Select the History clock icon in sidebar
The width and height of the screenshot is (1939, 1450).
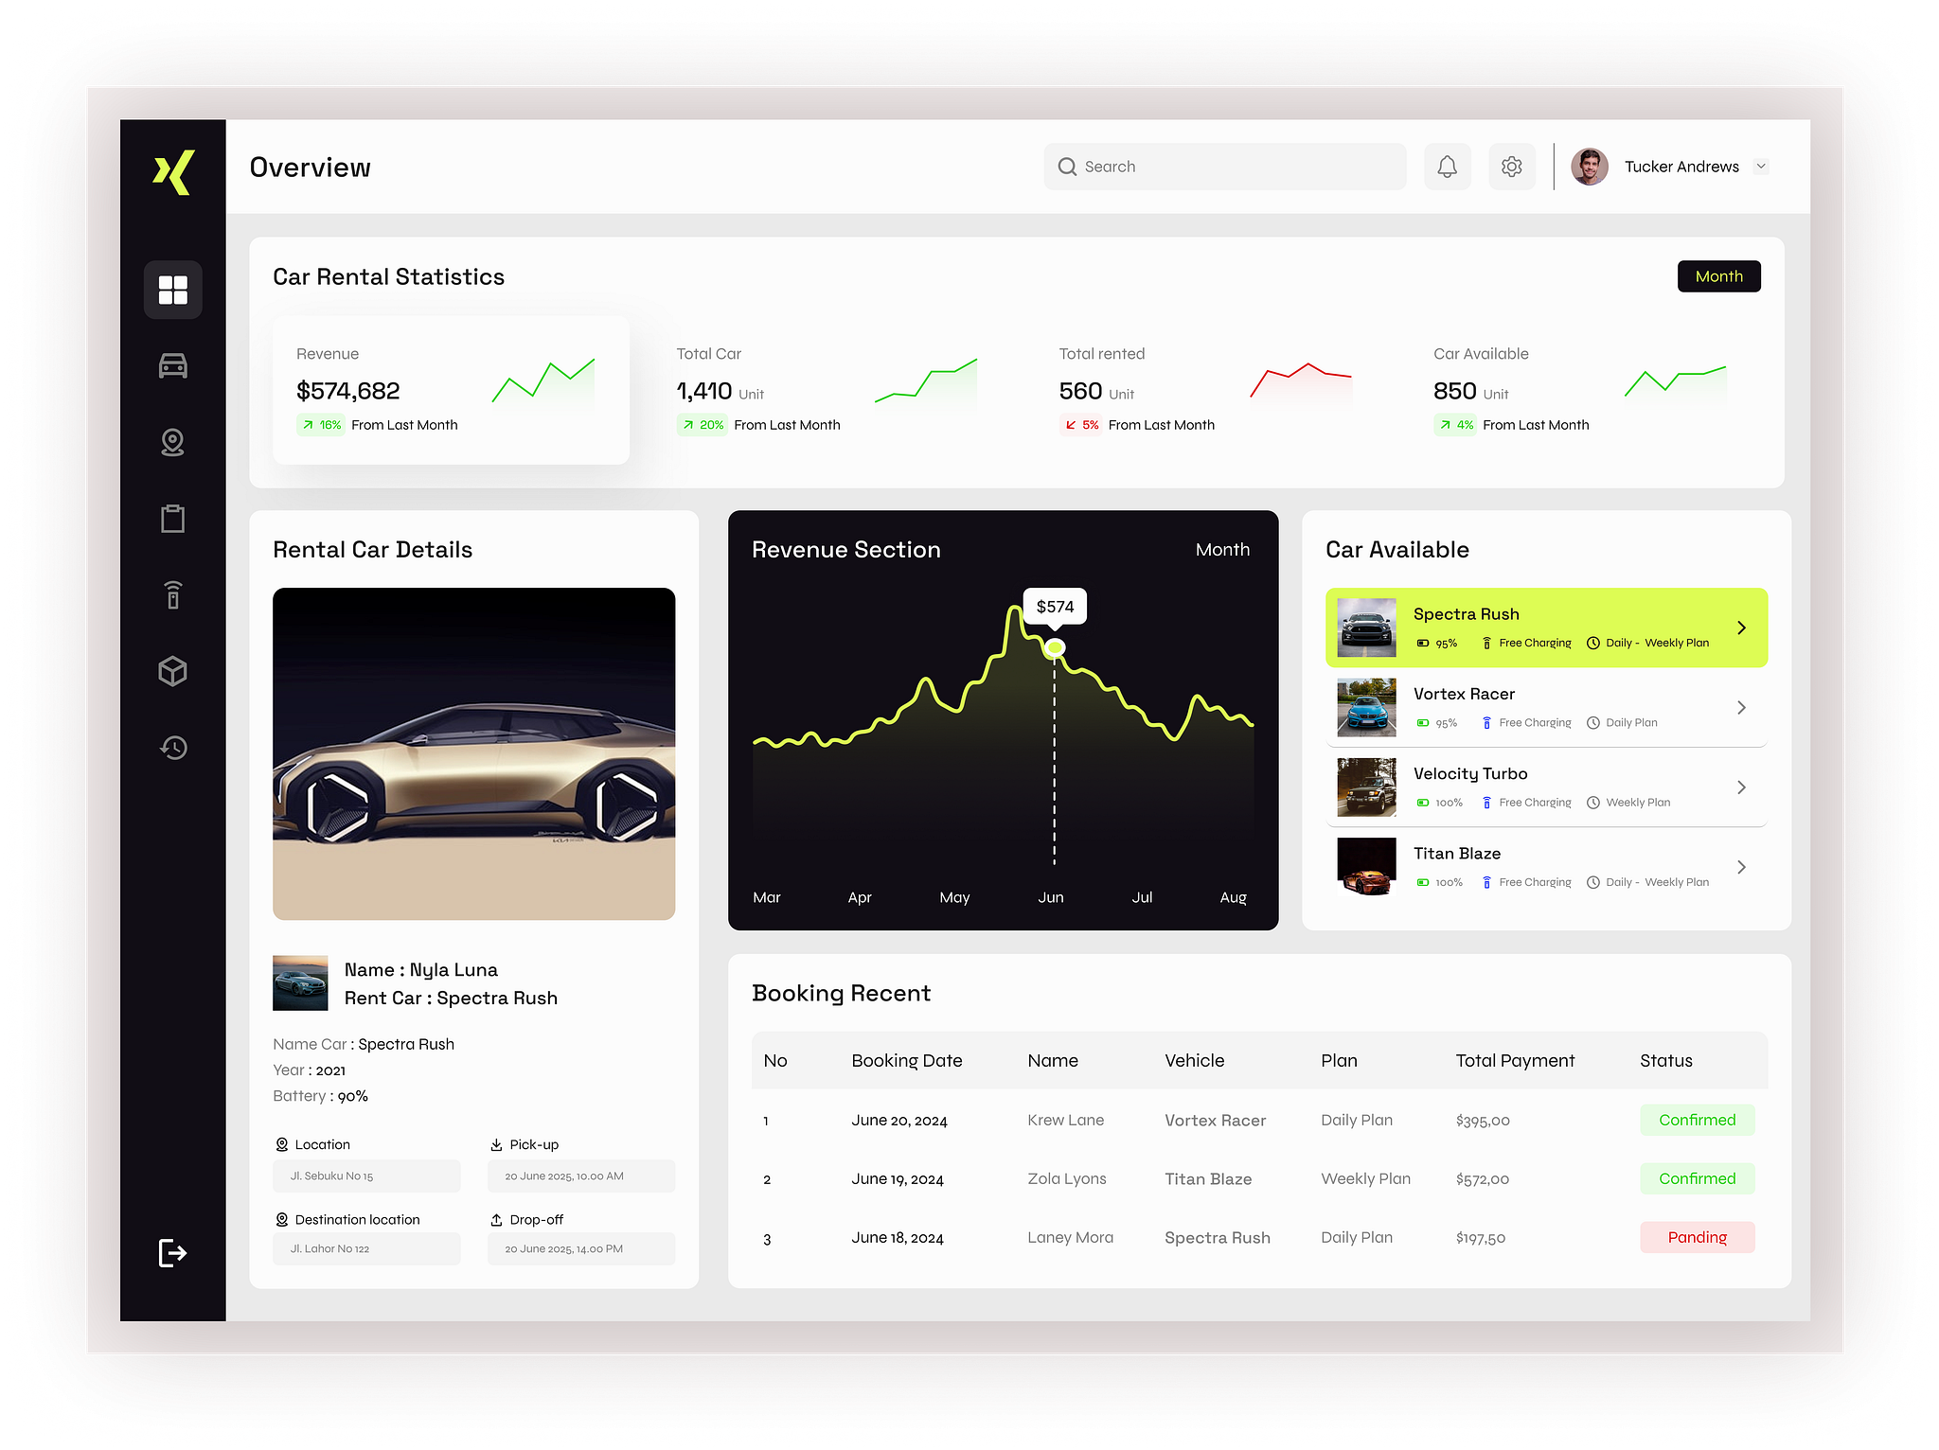pyautogui.click(x=173, y=748)
